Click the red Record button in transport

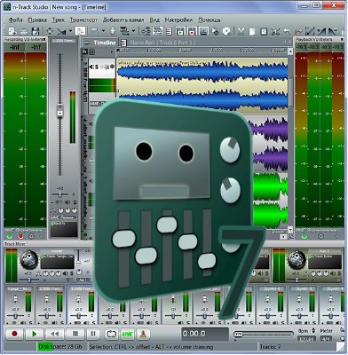[14, 334]
